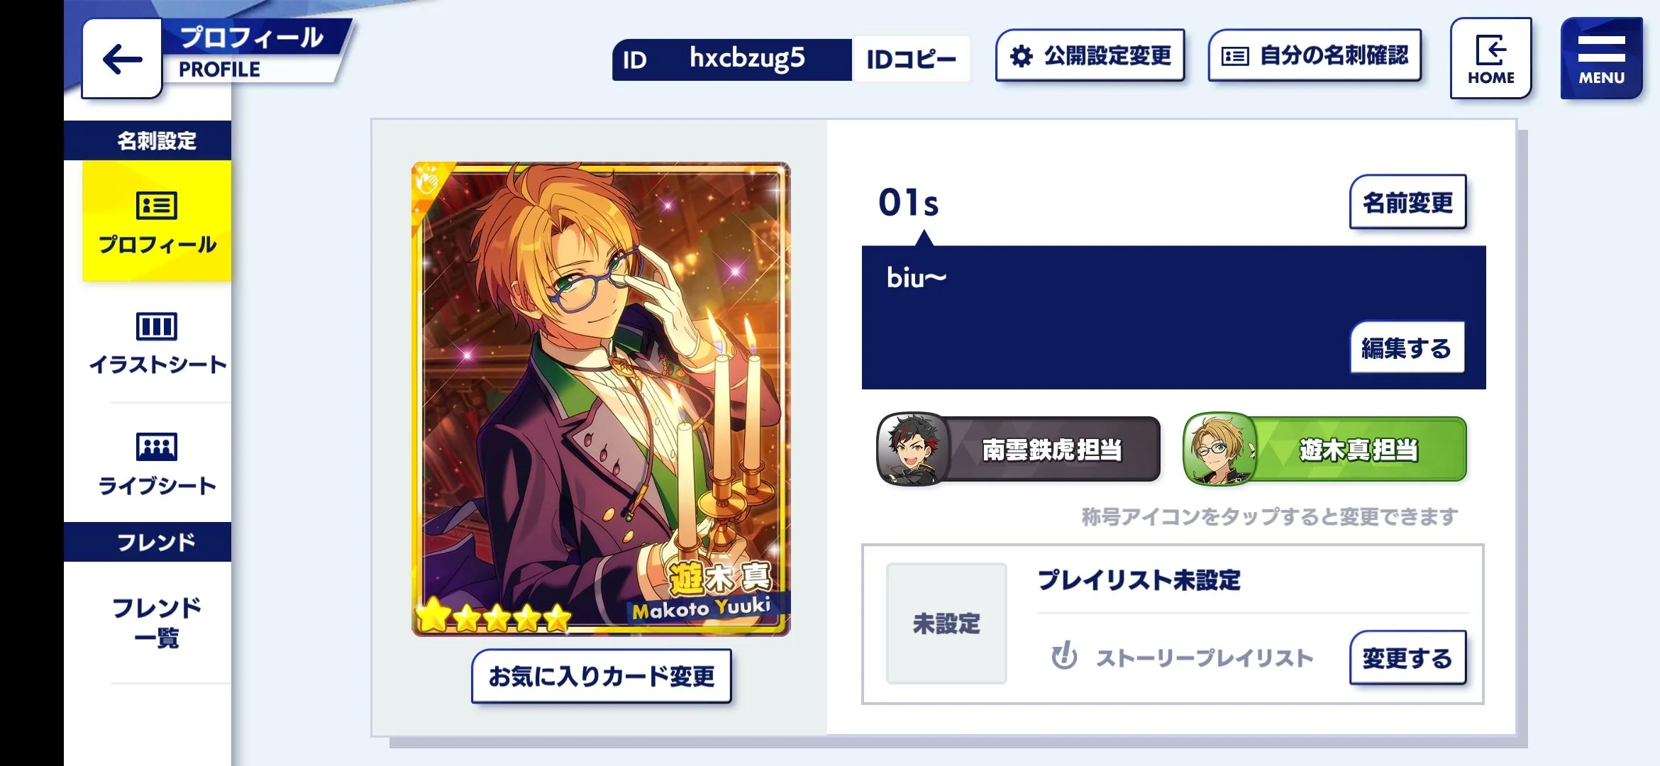
Task: Click お気に入りカード変更 below the card
Action: pyautogui.click(x=602, y=676)
